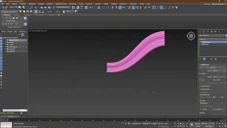Screen dimensions: 227x128
Task: Select Y radio for Path Deform Axis
Action: coord(207,97)
